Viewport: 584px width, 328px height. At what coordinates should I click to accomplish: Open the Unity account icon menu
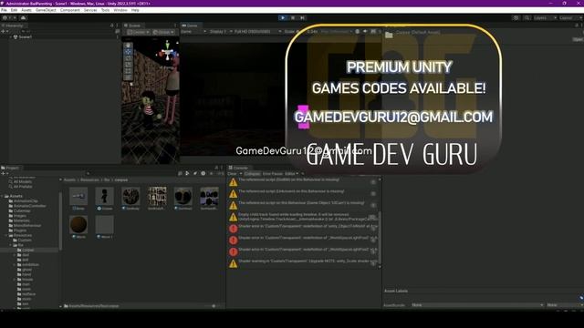click(x=5, y=17)
